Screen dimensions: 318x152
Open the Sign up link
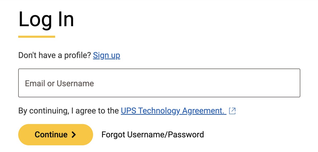106,55
